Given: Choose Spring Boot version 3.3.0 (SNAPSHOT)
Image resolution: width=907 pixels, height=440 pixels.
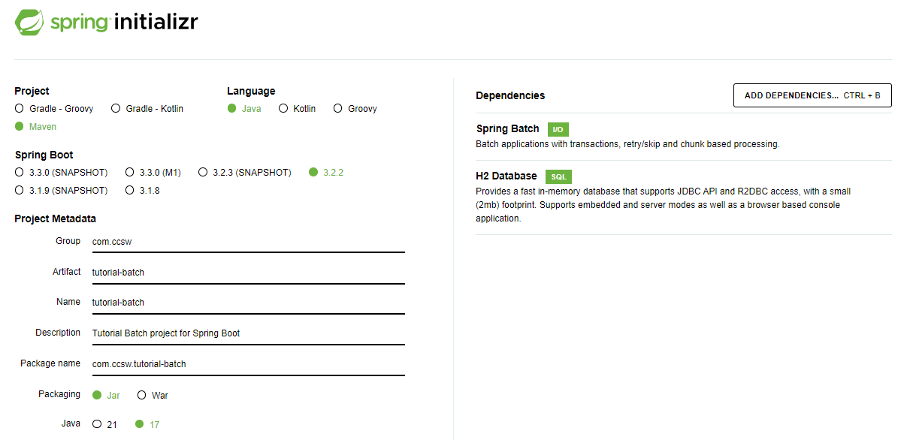Looking at the screenshot, I should tap(20, 173).
